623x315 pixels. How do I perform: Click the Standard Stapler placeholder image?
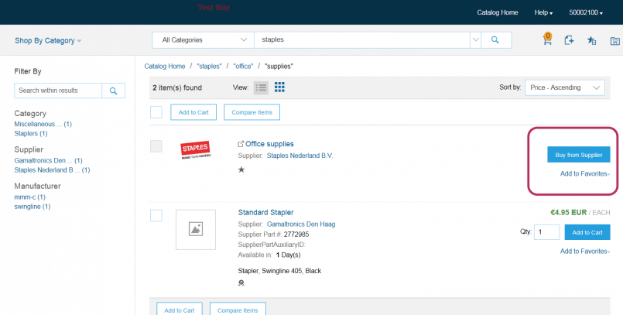tap(196, 230)
